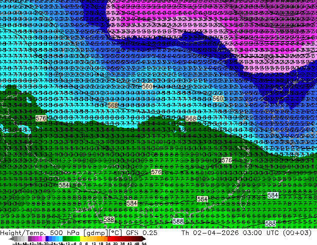
Task: Click the bright magenta swatch in the legend
Action: pos(40,238)
